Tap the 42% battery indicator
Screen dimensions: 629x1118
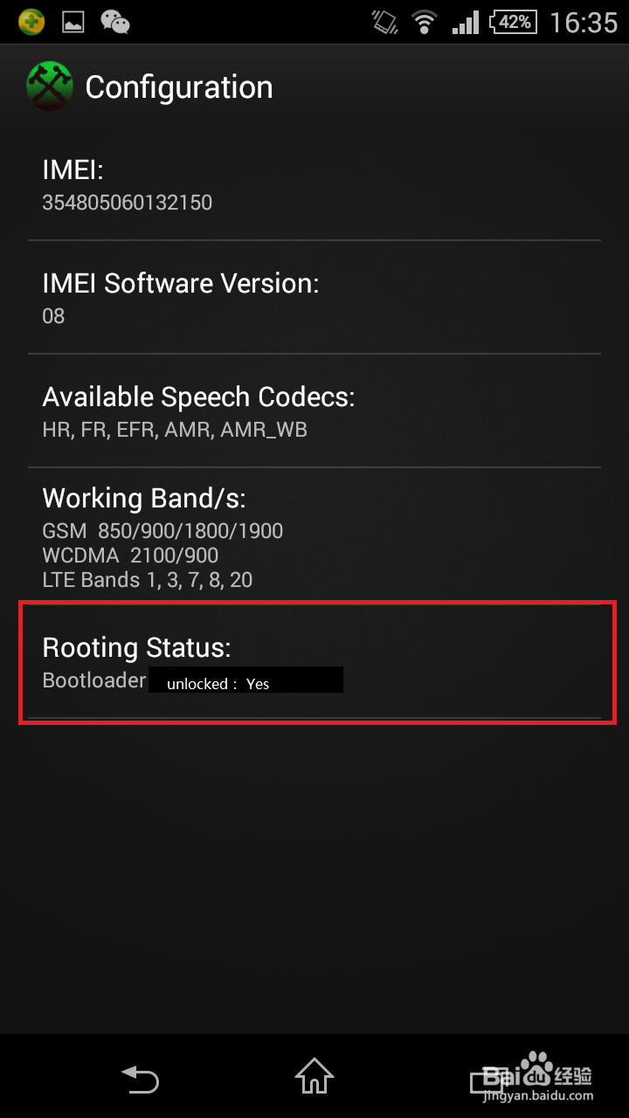point(513,22)
